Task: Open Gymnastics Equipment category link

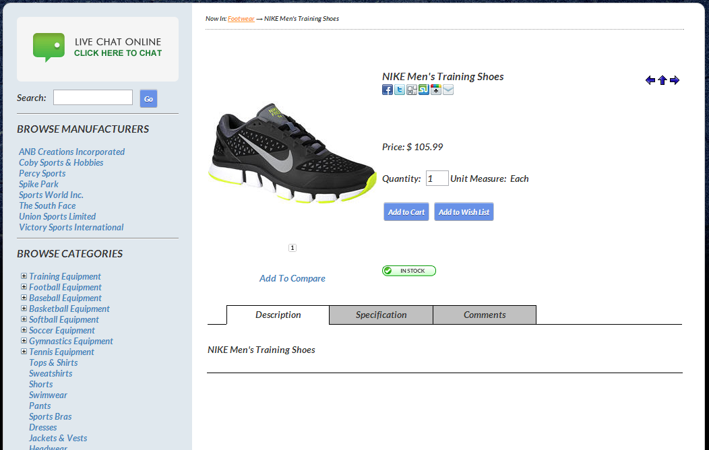Action: pyautogui.click(x=71, y=341)
